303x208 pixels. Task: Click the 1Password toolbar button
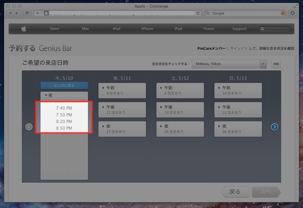(27, 13)
